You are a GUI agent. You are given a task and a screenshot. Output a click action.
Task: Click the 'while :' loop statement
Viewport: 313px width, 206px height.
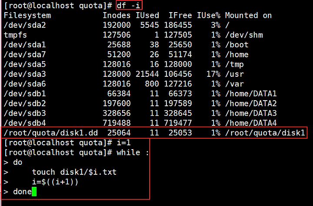133,152
